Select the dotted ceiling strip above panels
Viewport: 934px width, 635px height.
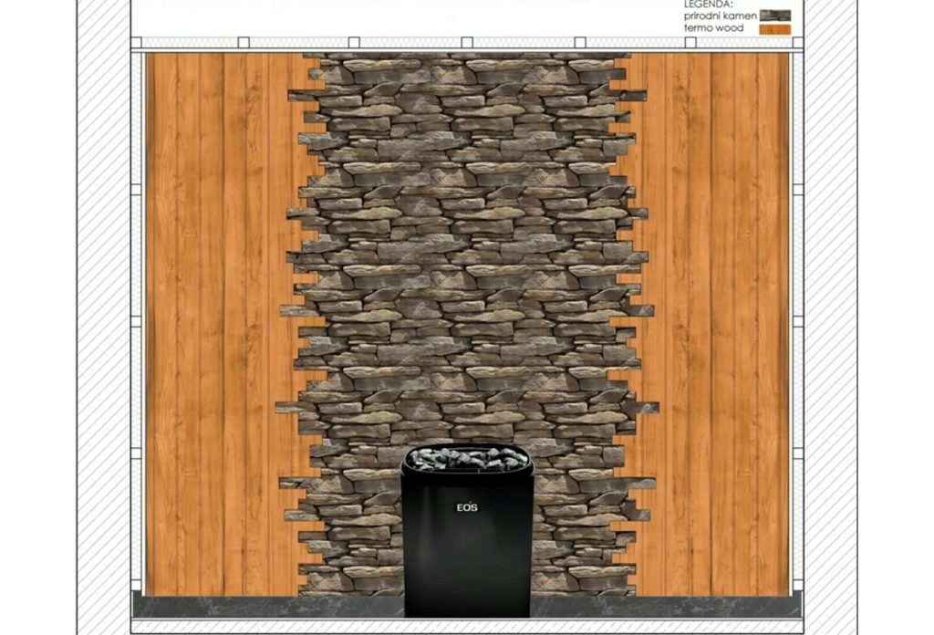pyautogui.click(x=467, y=42)
